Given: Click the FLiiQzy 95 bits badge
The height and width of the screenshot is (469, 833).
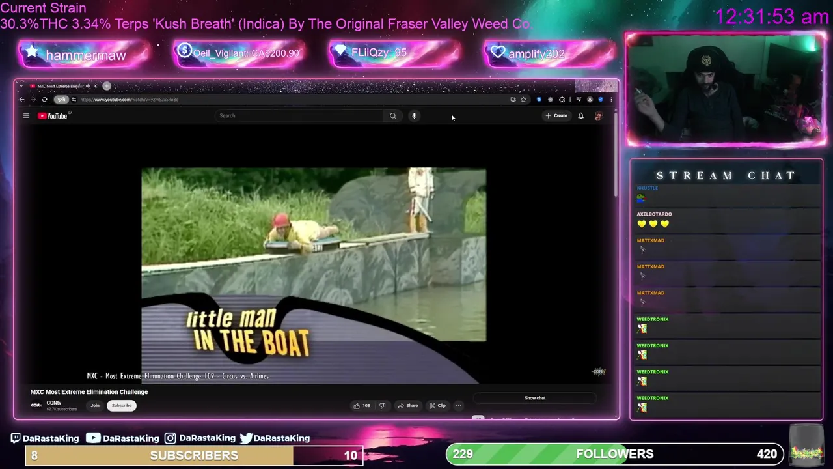Looking at the screenshot, I should click(x=395, y=53).
